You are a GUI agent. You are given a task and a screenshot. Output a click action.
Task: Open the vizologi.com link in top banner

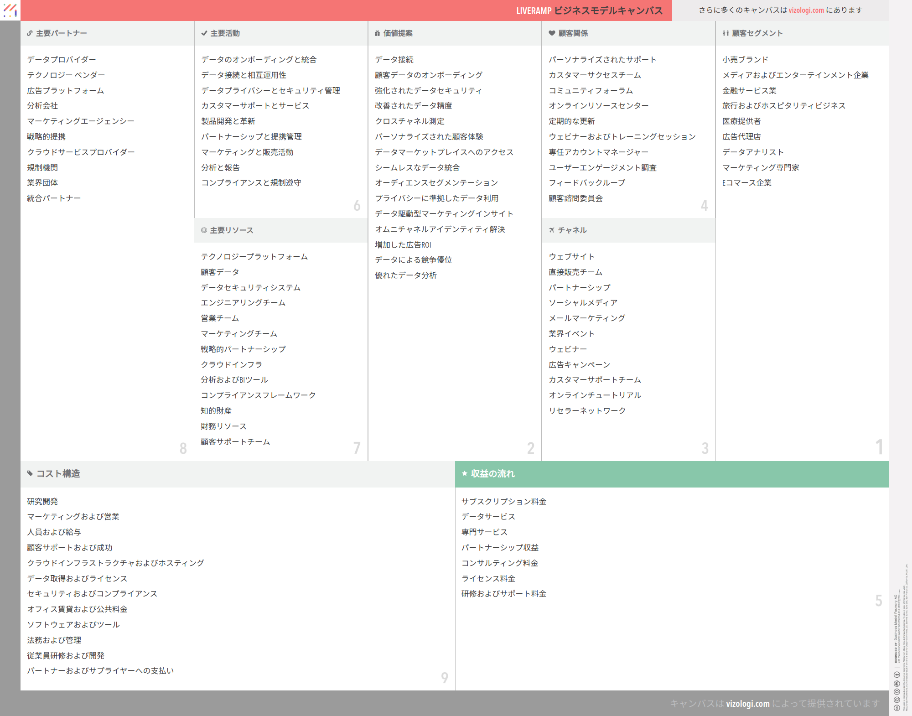pos(806,10)
